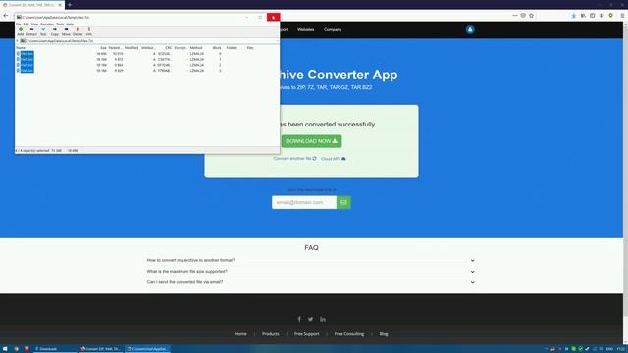Image resolution: width=628 pixels, height=353 pixels.
Task: Click the Free Support footer link
Action: point(307,334)
